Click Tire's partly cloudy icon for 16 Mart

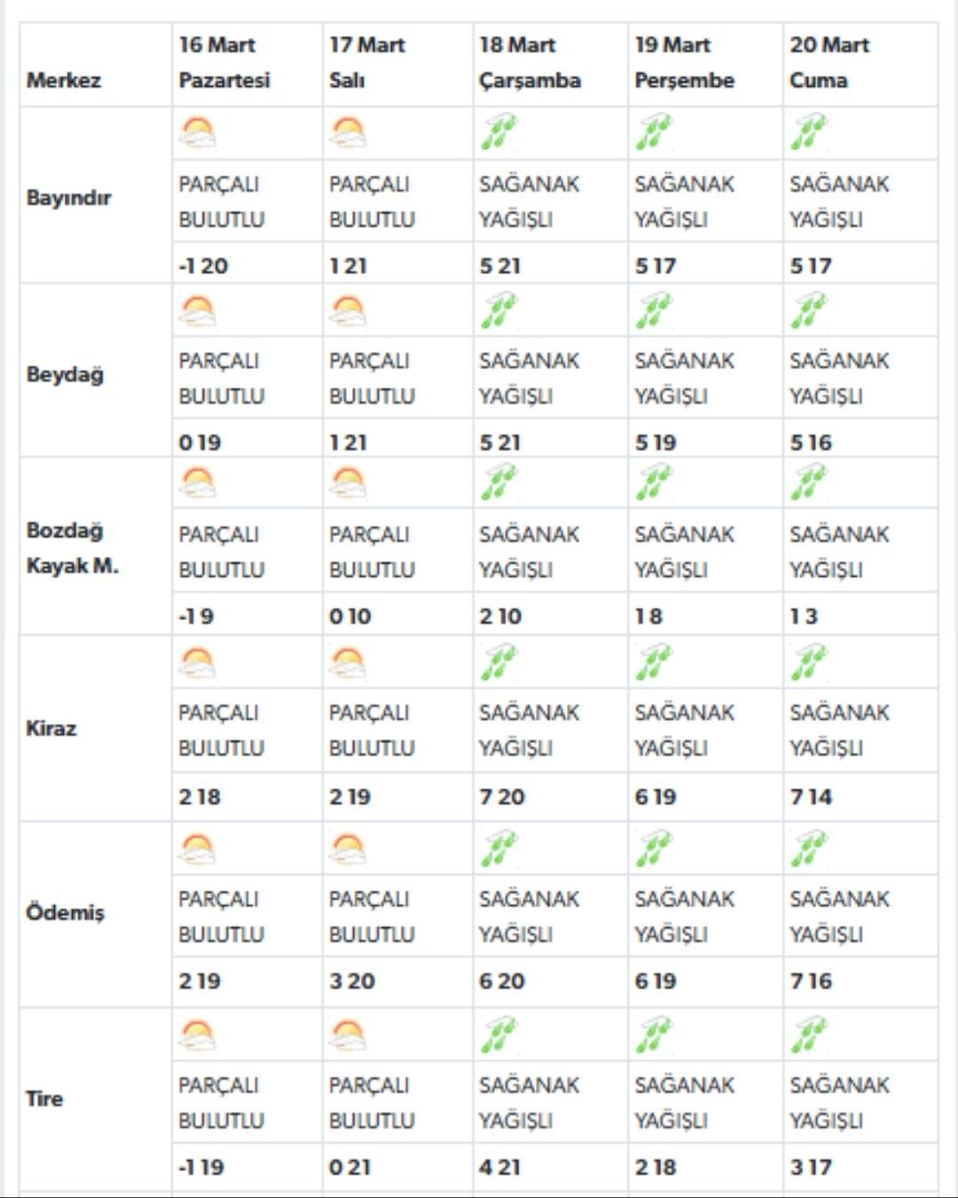[197, 1036]
